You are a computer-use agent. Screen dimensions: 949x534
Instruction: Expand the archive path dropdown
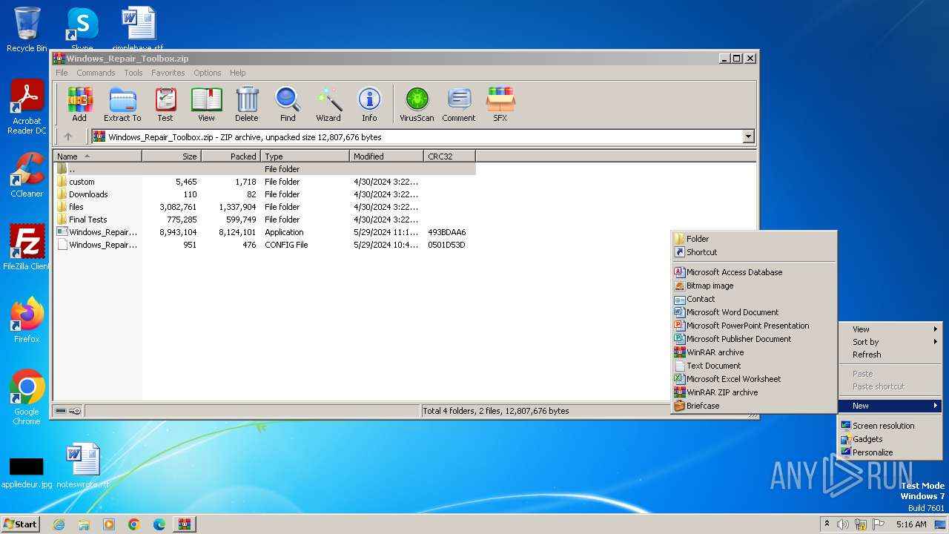tap(748, 136)
